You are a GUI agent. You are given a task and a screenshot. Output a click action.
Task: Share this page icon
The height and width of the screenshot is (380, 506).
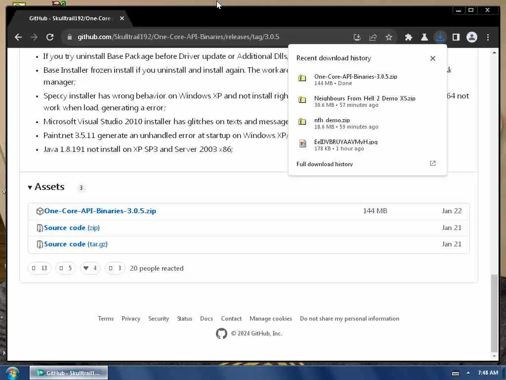(373, 37)
